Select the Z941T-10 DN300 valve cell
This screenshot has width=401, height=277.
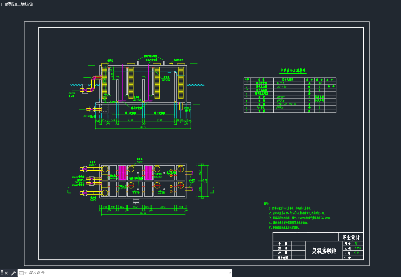[286, 104]
